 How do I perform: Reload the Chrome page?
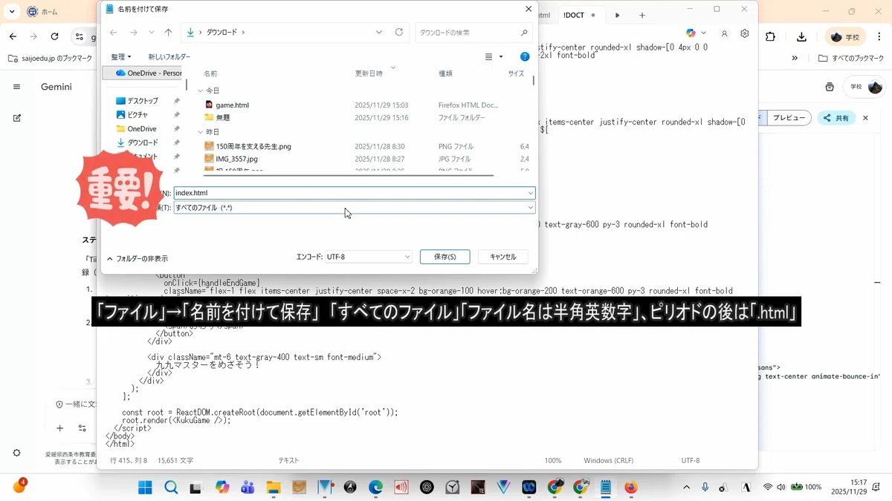pos(54,36)
